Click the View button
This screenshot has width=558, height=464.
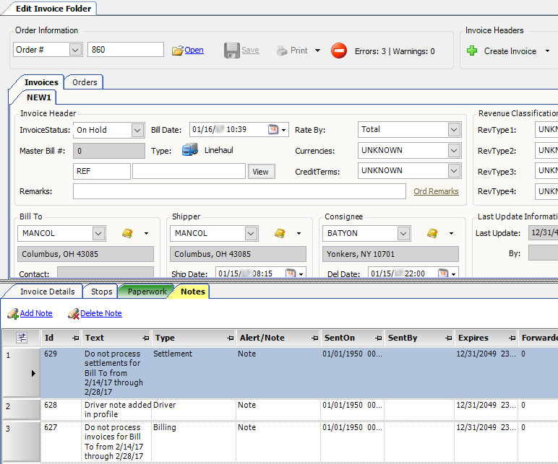tap(261, 172)
